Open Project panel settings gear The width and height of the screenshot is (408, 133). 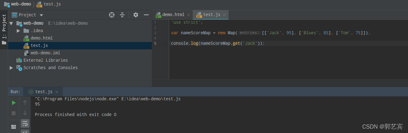click(x=135, y=15)
